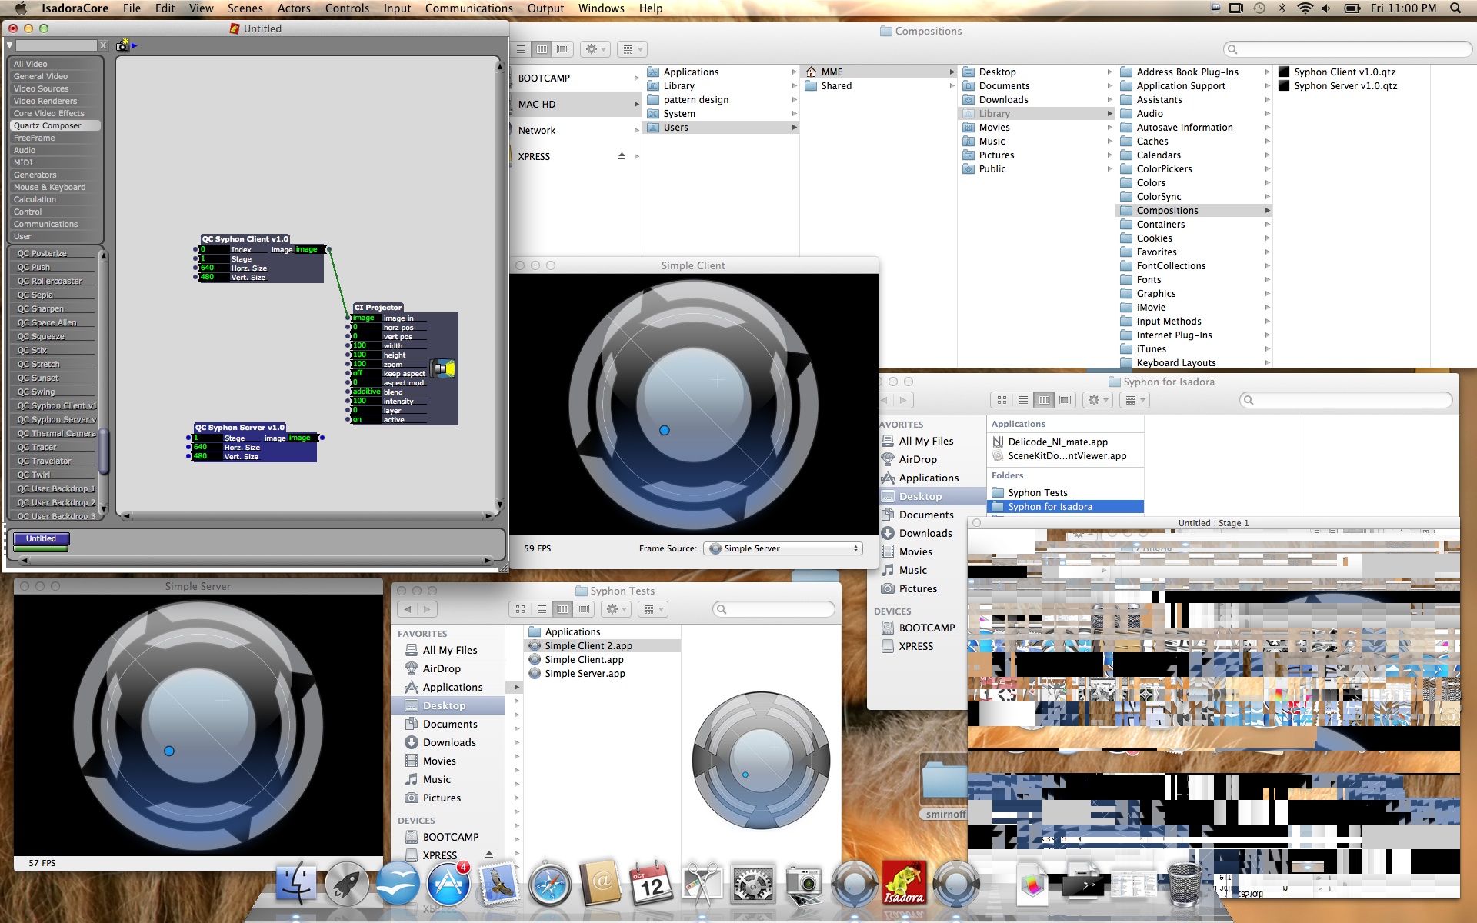
Task: Click the snapshot camera icon in Isadora toolbar
Action: [x=122, y=46]
